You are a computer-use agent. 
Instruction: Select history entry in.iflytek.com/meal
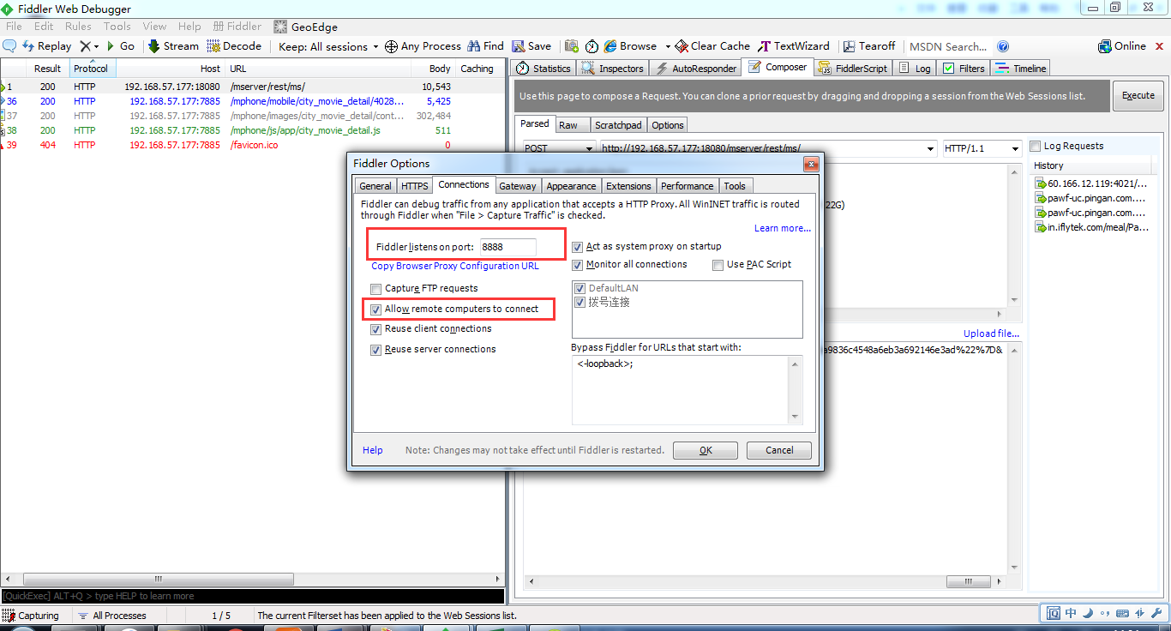coord(1091,227)
